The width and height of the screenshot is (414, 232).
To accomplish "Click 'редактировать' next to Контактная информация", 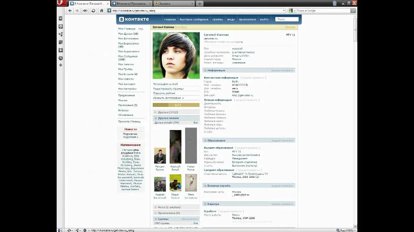I will pos(253,78).
